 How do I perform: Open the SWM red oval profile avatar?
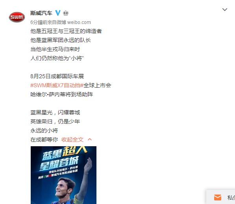click(17, 17)
